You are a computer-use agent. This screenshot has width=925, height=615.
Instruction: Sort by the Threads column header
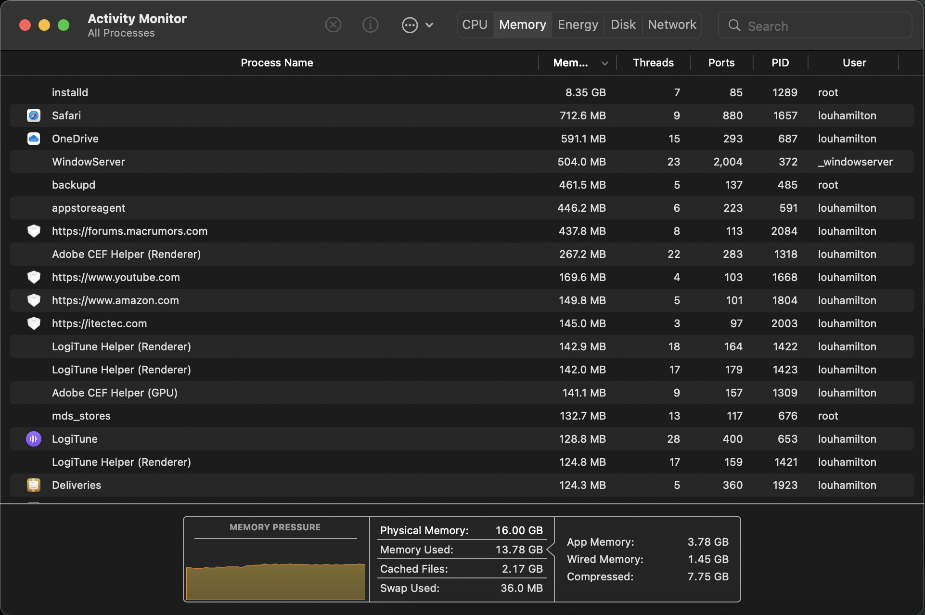click(653, 63)
